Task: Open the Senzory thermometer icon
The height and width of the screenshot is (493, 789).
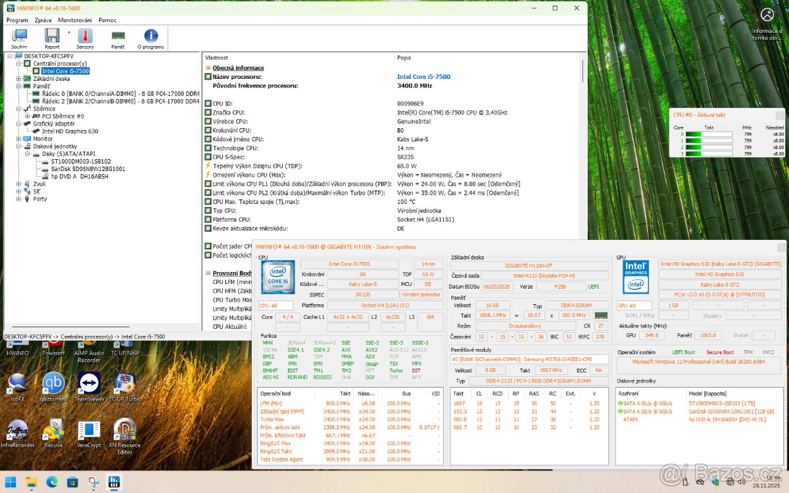Action: 85,38
